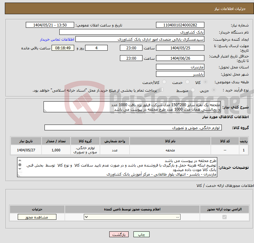Open اطلاعات تماس خریدار link
The height and width of the screenshot is (243, 254).
point(57,39)
